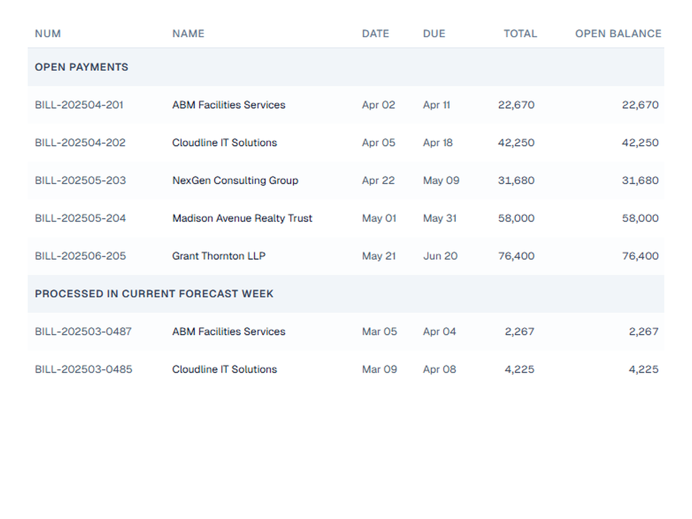Click the NAME column header
The width and height of the screenshot is (692, 519).
pos(188,34)
